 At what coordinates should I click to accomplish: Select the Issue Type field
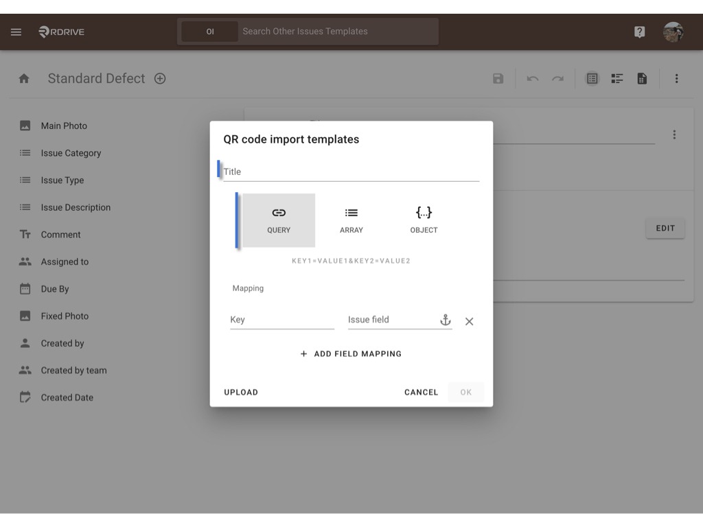tap(52, 180)
